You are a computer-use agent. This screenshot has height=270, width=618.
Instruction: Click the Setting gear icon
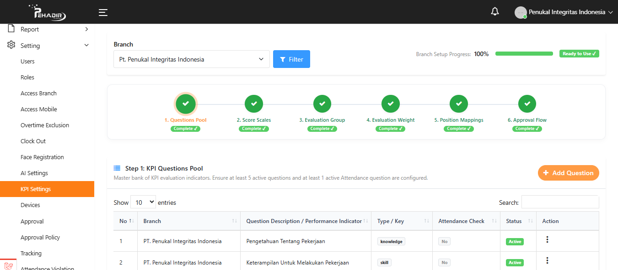pos(11,45)
